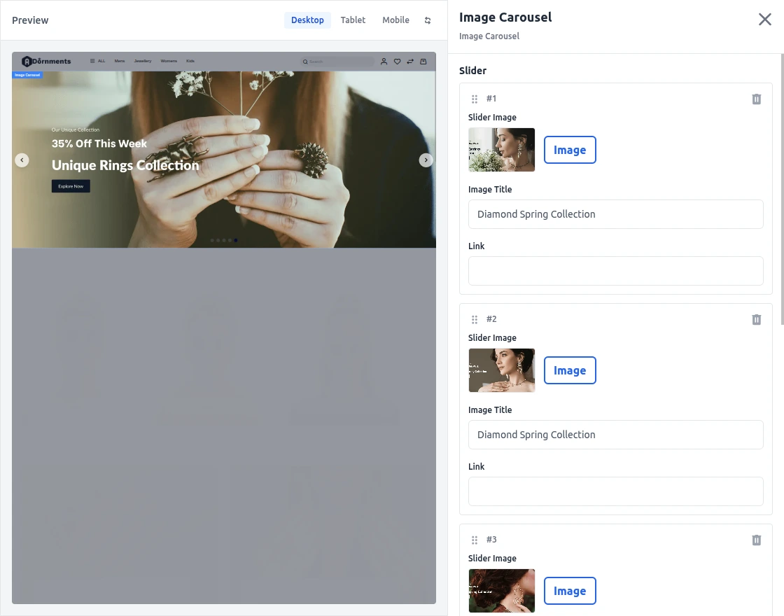Select slide #2 image thumbnail
Screen dimensions: 784x616
(x=501, y=370)
